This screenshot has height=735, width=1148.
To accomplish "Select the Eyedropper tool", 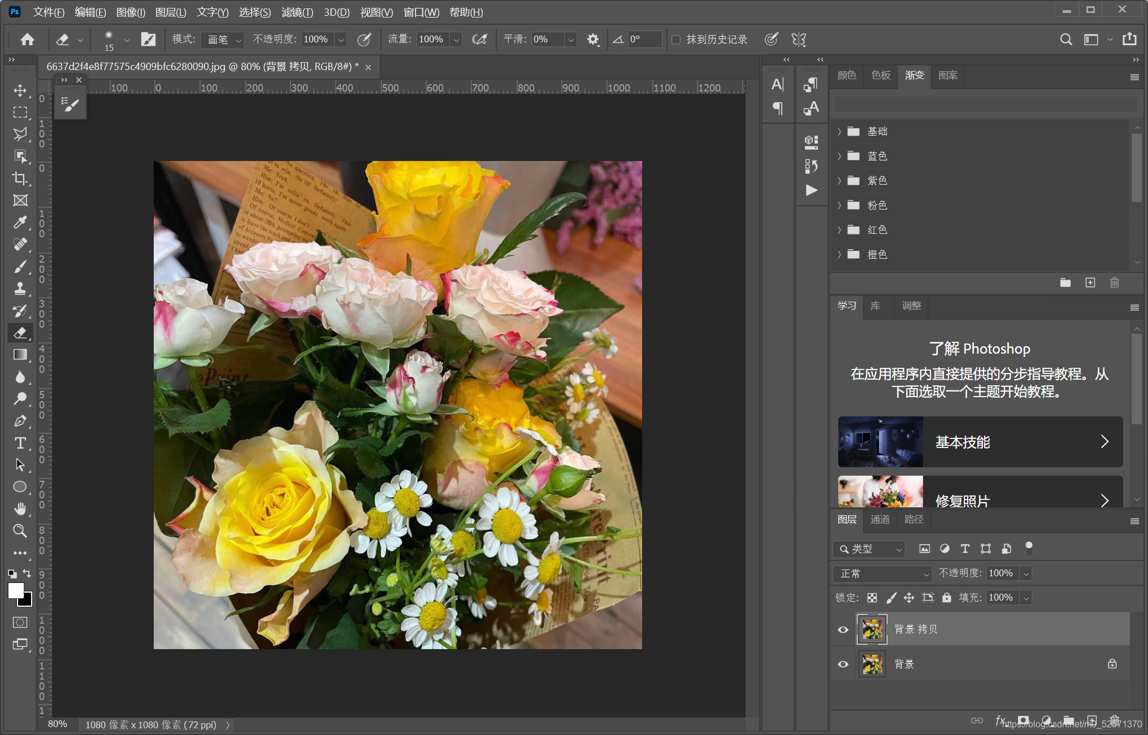I will 20,222.
